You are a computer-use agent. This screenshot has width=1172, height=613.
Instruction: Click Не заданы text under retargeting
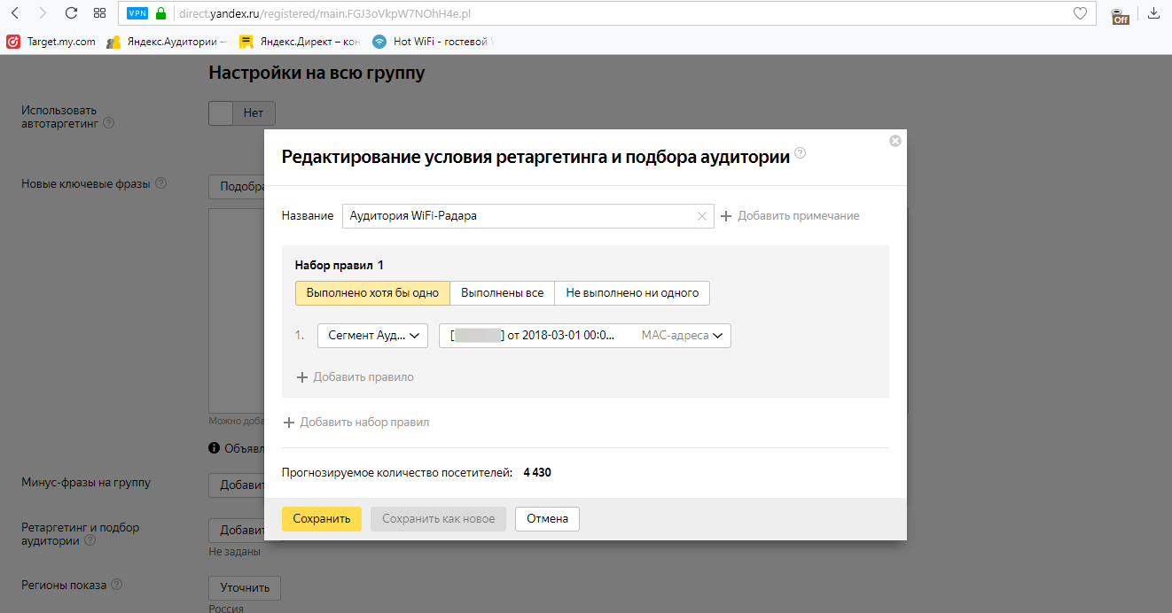point(234,552)
